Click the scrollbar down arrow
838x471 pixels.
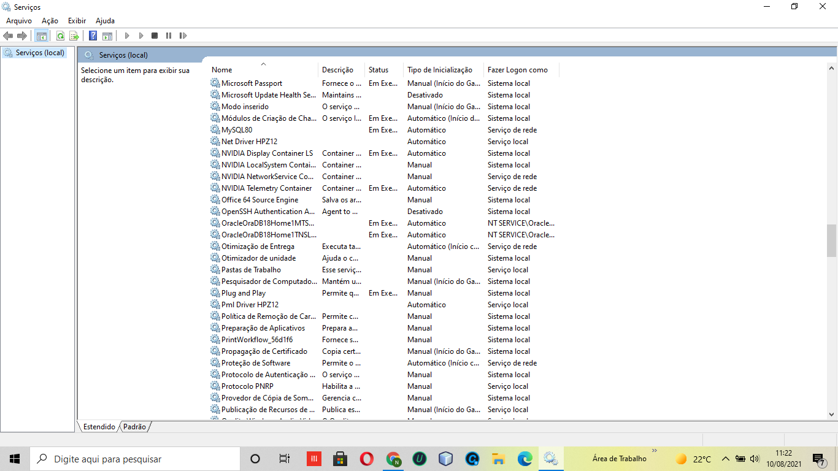click(831, 415)
